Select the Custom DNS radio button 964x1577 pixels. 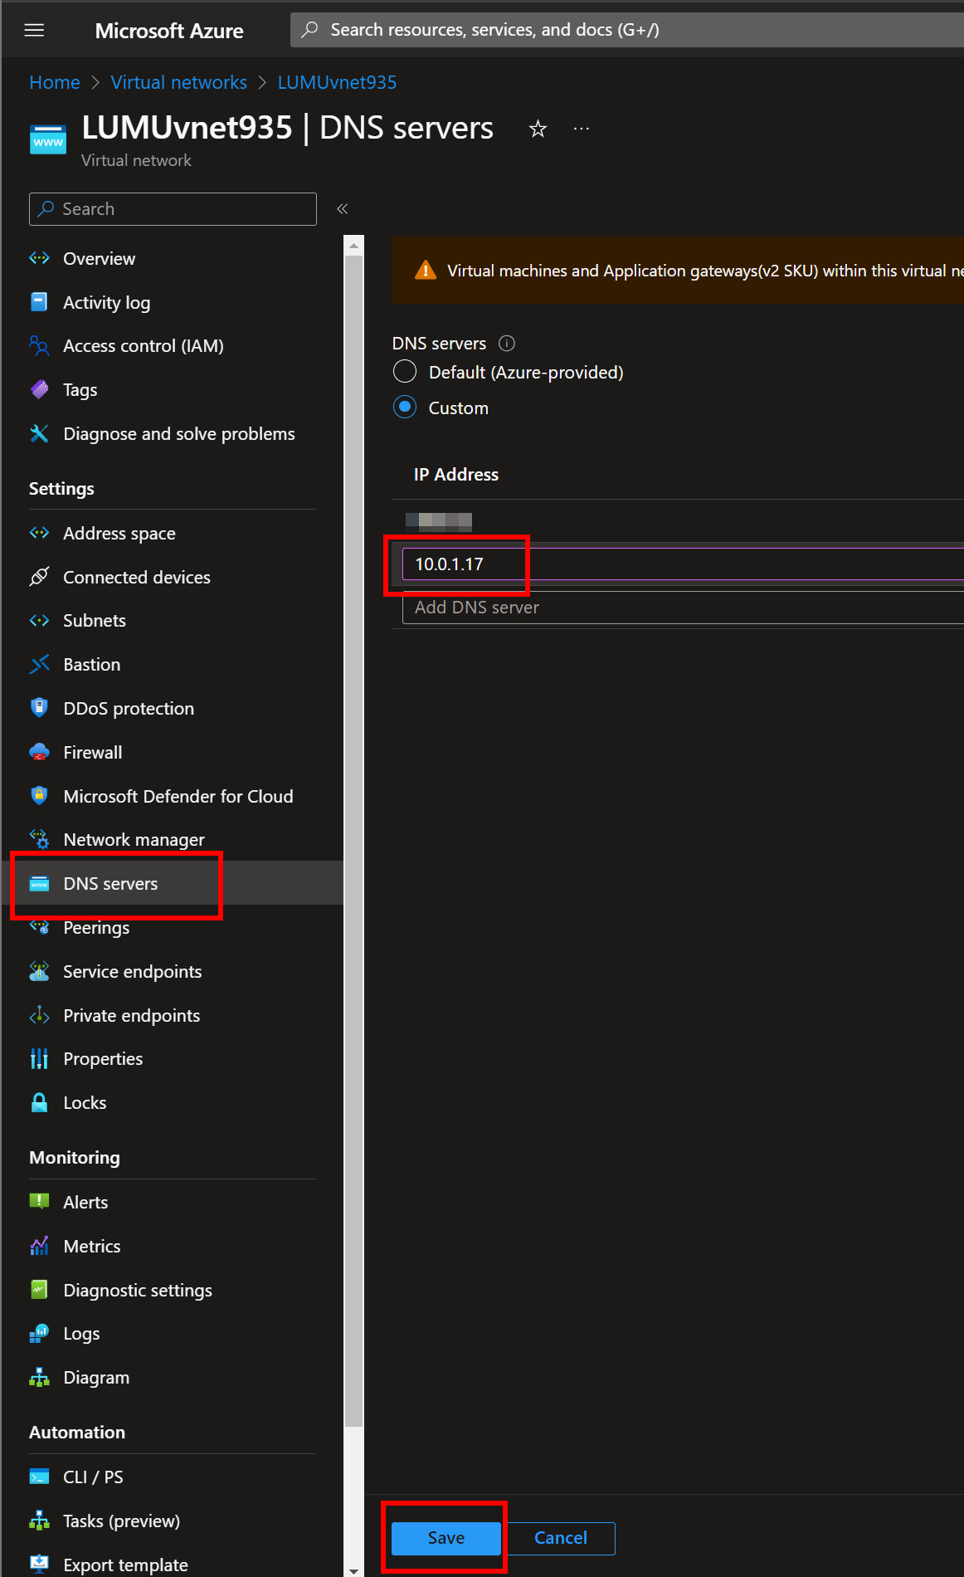[x=405, y=408]
